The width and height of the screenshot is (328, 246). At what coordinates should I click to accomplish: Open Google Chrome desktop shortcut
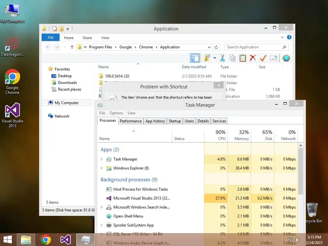12,82
